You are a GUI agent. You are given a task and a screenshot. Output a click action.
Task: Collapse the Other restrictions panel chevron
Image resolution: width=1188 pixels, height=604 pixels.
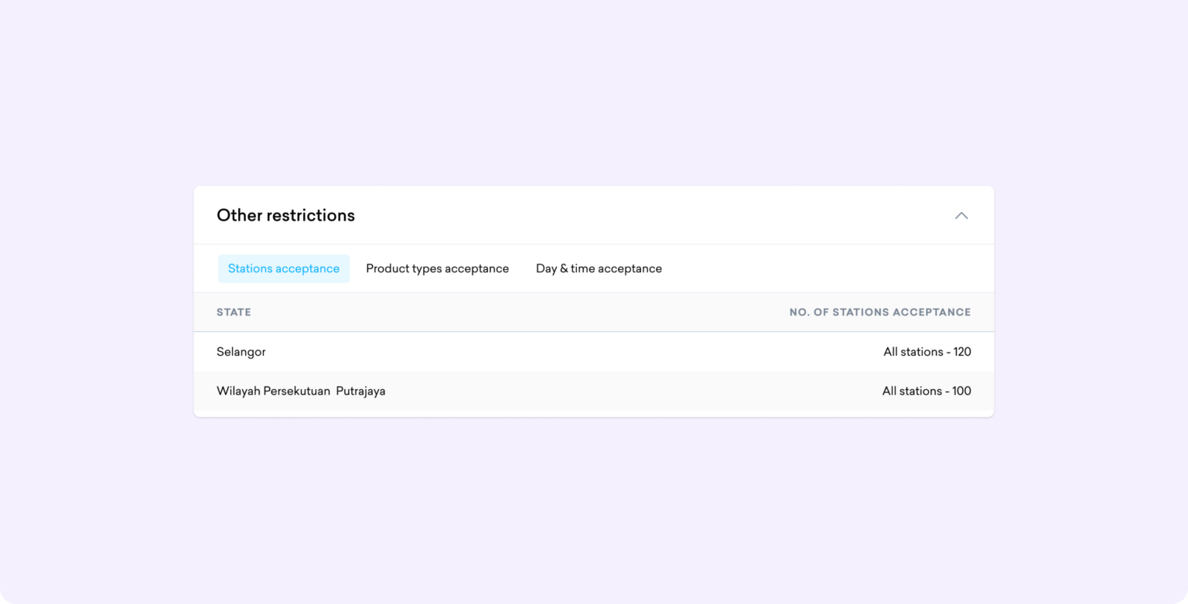(x=961, y=216)
